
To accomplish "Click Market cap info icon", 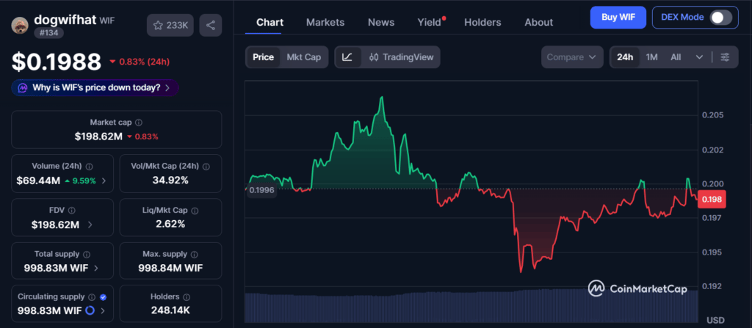I will [x=139, y=123].
